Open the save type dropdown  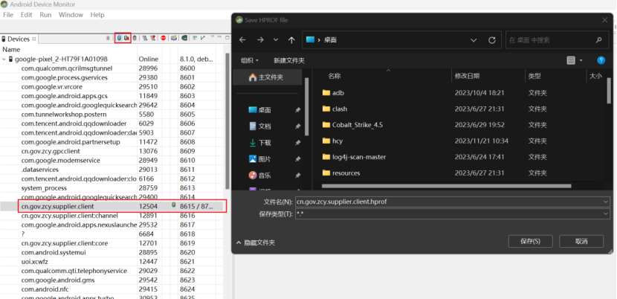pyautogui.click(x=607, y=213)
